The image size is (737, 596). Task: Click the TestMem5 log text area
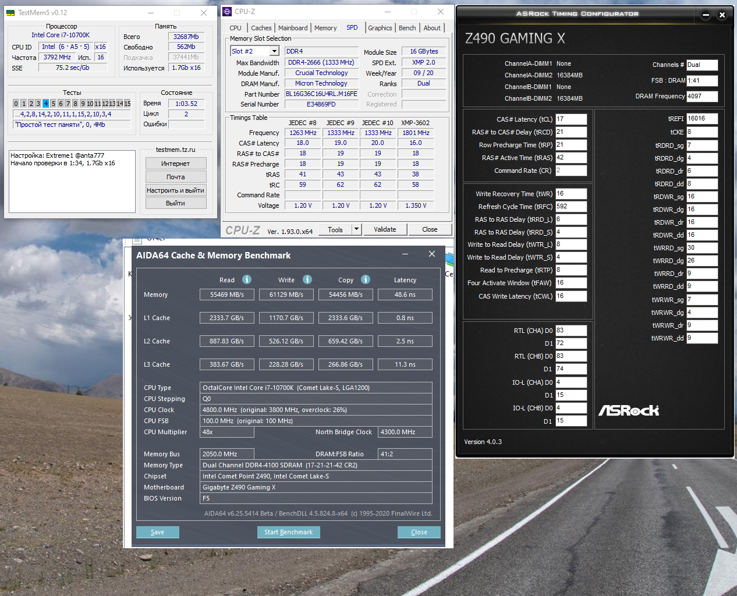pyautogui.click(x=72, y=182)
